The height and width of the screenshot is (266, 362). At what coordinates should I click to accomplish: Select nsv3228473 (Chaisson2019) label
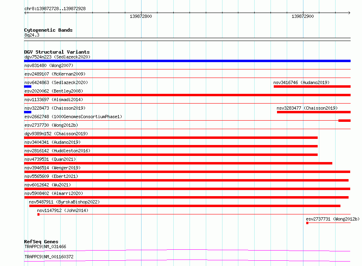[x=55, y=108]
